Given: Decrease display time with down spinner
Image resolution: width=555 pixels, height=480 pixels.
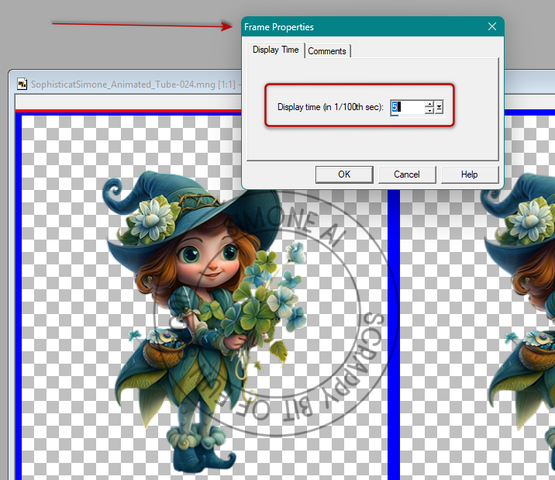Looking at the screenshot, I should pos(429,110).
